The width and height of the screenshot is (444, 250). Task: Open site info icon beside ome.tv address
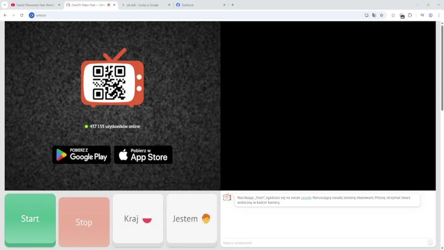[32, 15]
